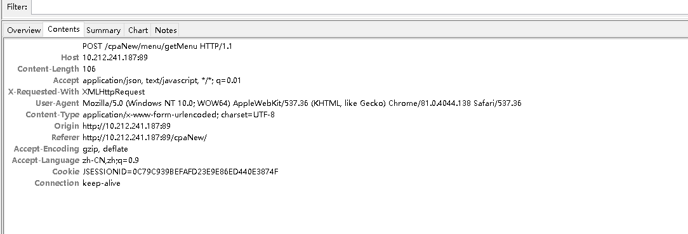Viewport: 688px width, 234px height.
Task: Select the Accept header value
Action: (x=162, y=80)
